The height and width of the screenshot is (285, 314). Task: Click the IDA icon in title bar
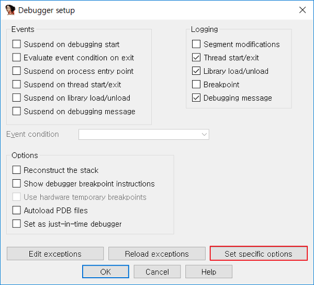pyautogui.click(x=10, y=10)
